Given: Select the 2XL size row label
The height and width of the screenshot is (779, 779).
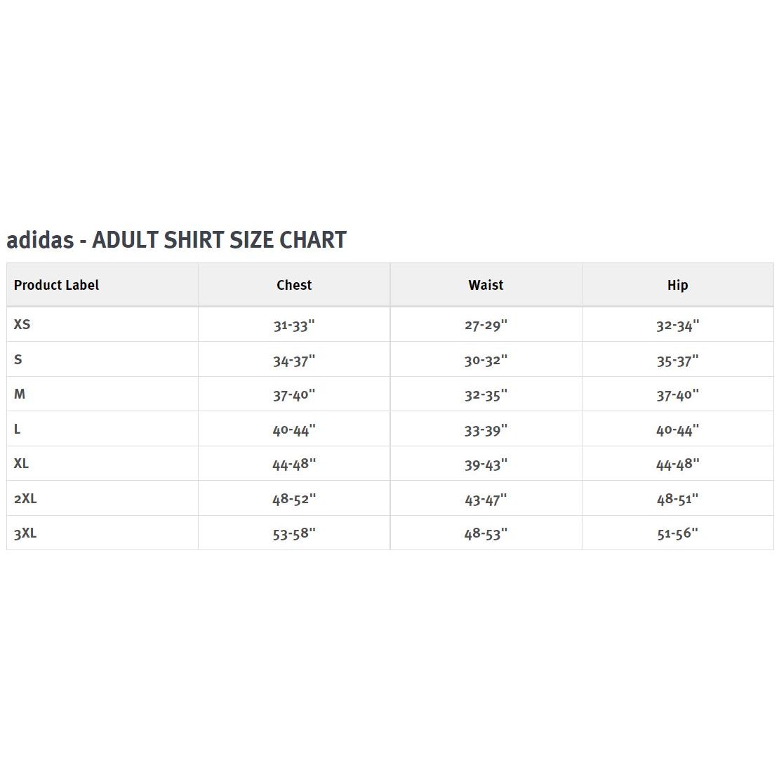Looking at the screenshot, I should [25, 499].
